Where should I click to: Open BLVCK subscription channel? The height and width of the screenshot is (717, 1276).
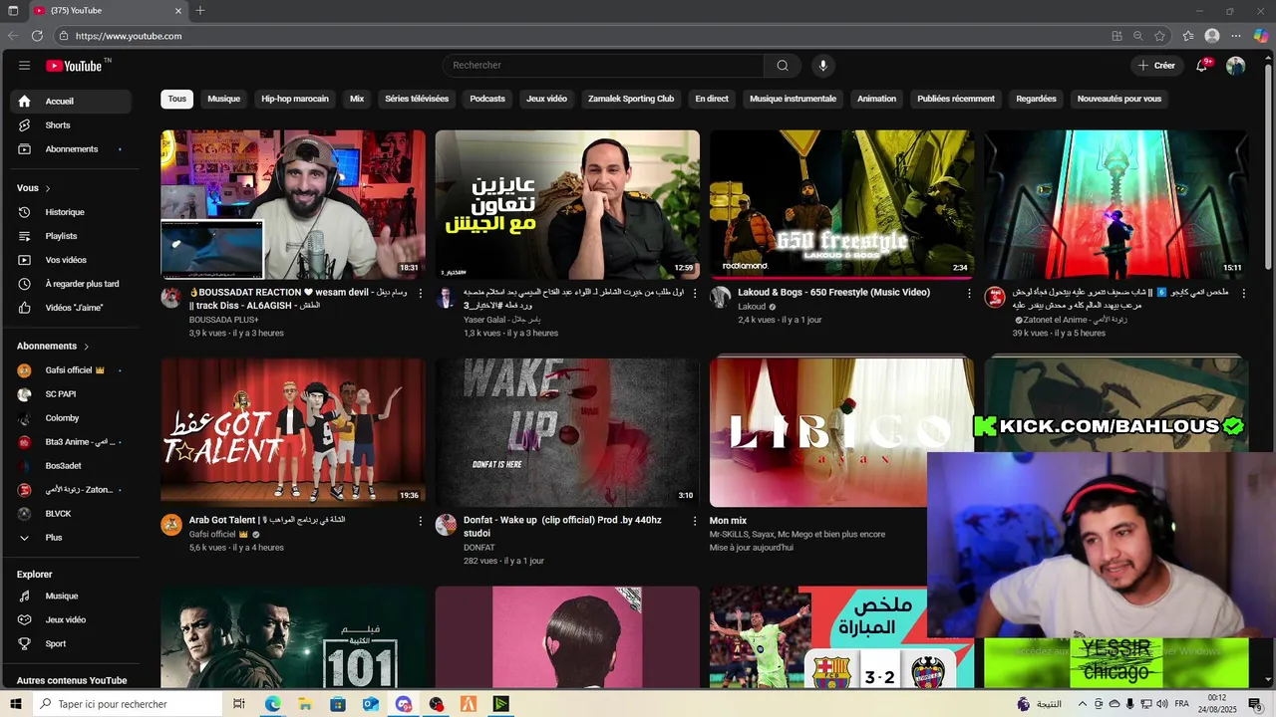[71, 514]
